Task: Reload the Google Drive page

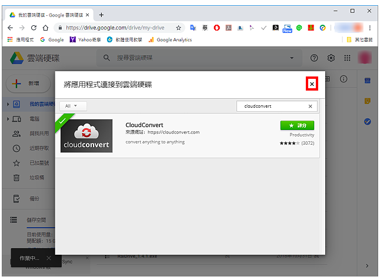Action: 34,28
